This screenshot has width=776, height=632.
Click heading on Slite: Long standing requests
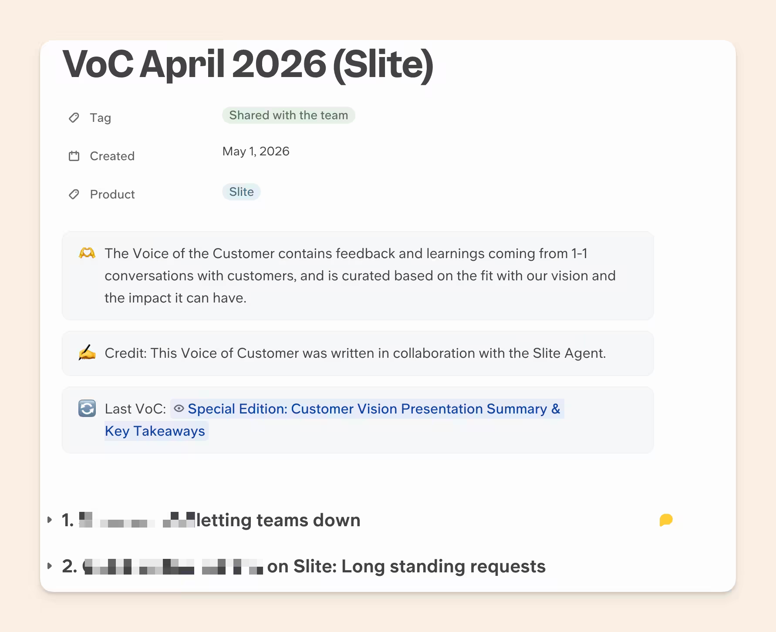click(406, 566)
